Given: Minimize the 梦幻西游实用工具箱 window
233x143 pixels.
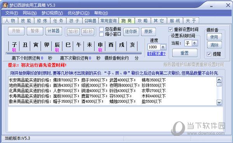Looking at the screenshot, I should click(211, 6).
